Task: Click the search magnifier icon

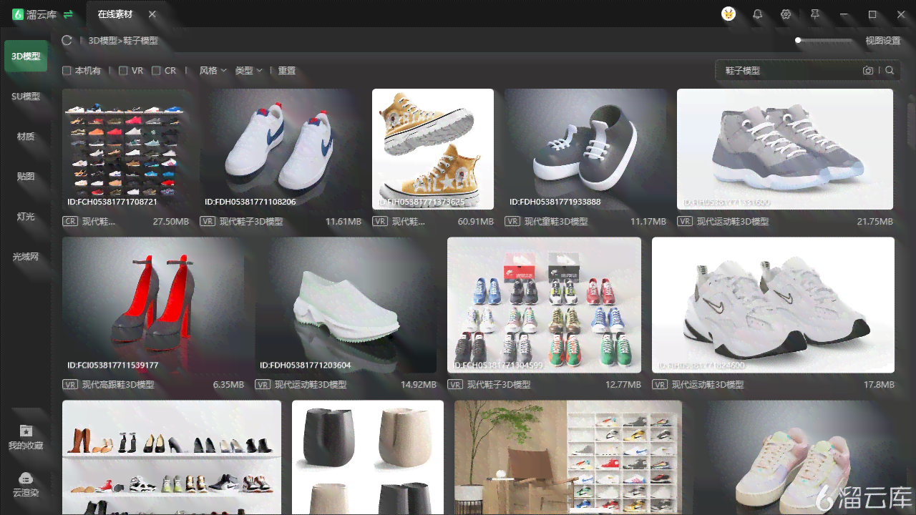Action: 890,70
